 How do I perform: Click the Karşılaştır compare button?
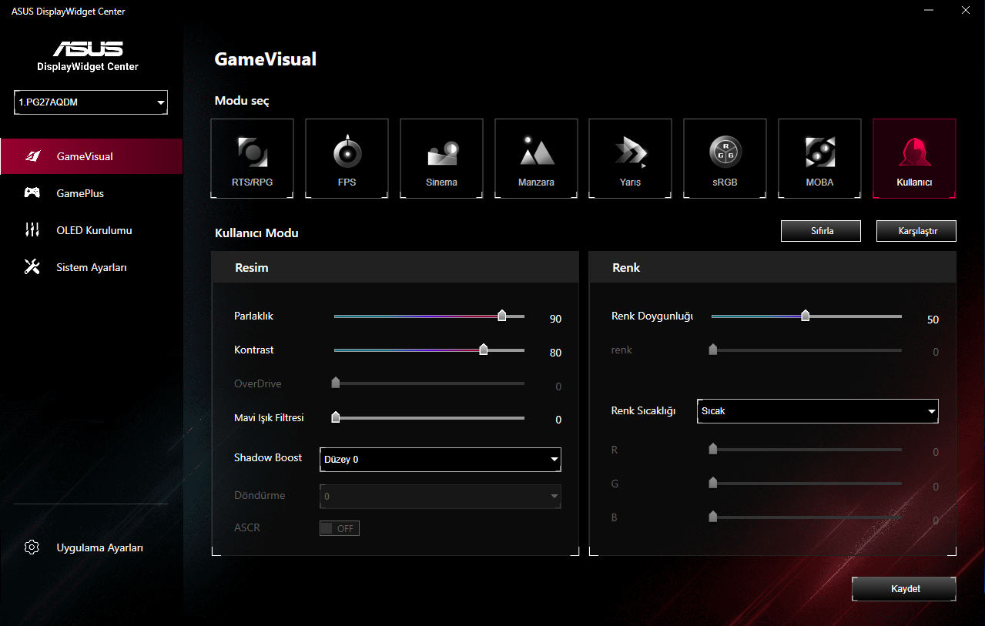coord(916,231)
